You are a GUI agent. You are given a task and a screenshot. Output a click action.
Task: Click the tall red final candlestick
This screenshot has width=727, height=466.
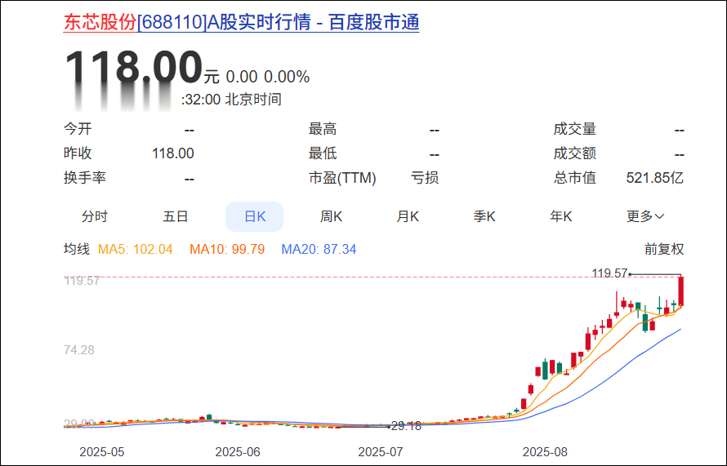[681, 291]
